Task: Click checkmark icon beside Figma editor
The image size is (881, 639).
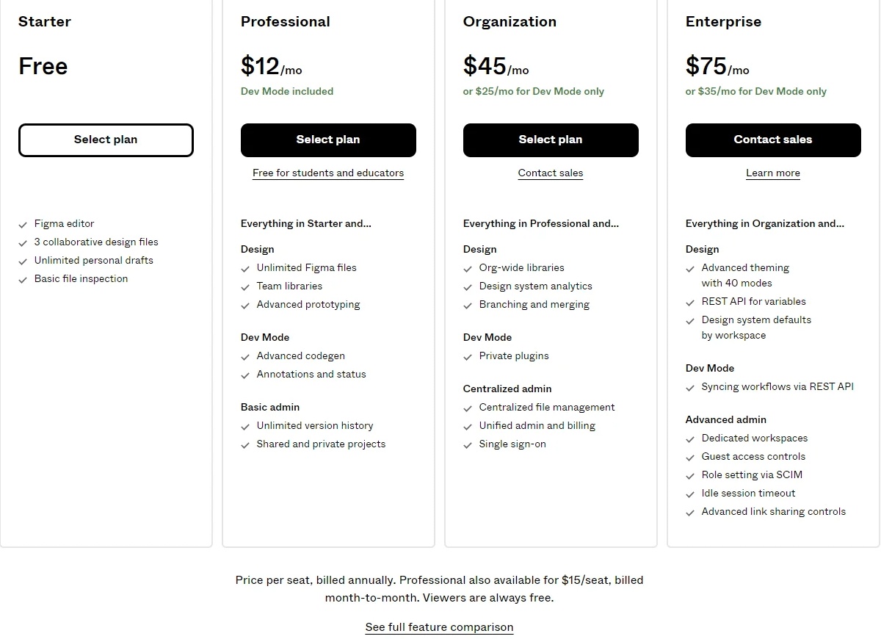Action: [23, 224]
